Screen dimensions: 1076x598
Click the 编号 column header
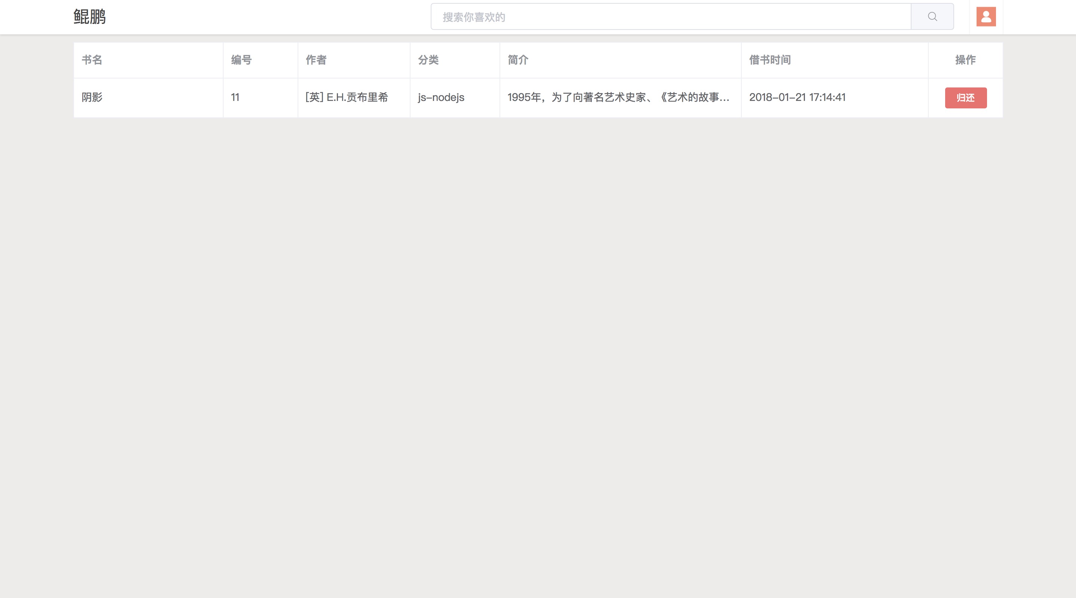click(x=242, y=60)
